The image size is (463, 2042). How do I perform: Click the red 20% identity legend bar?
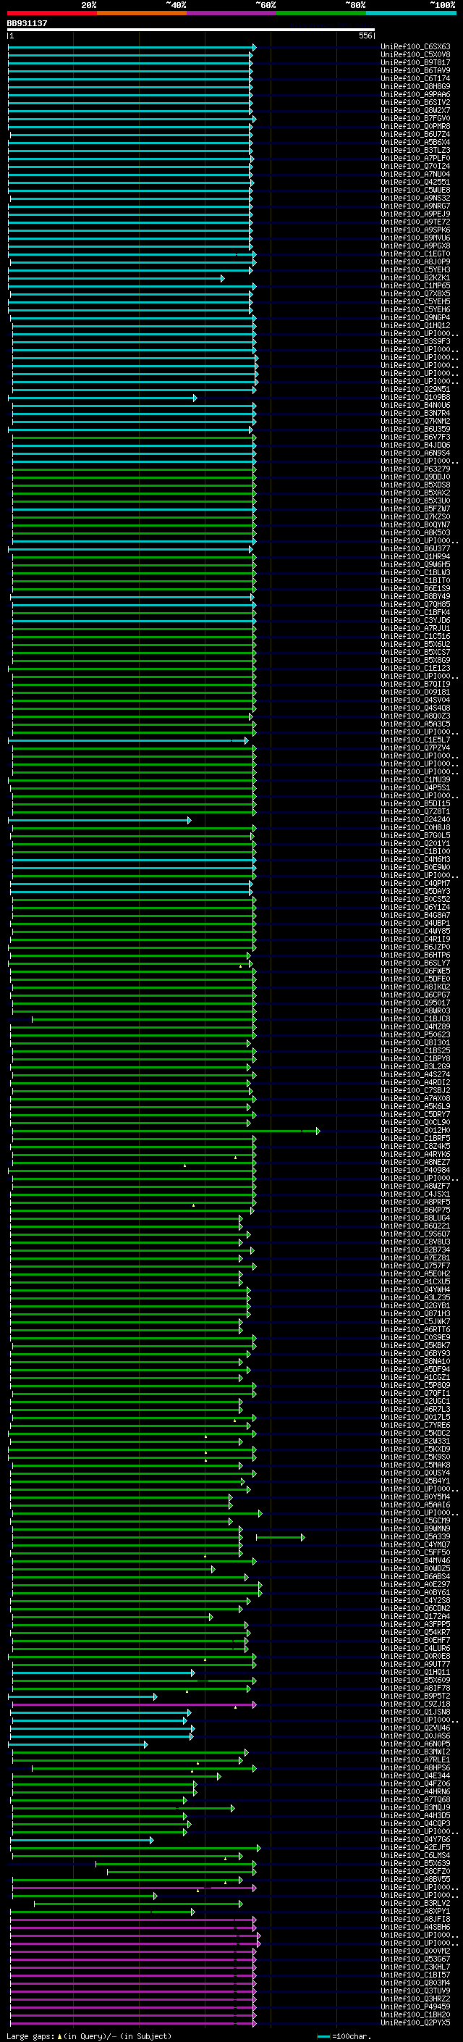click(51, 13)
